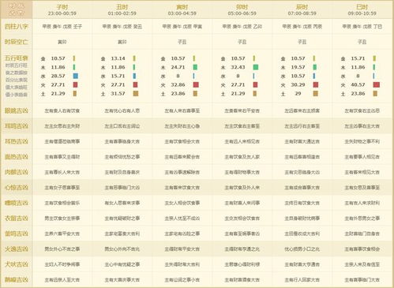The image size is (394, 288).
Task: Click the red fire bar beside 30.29
Action: click(316, 84)
